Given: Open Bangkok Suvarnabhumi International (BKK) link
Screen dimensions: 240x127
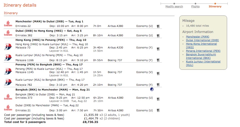Looking at the screenshot, I should (201, 56).
